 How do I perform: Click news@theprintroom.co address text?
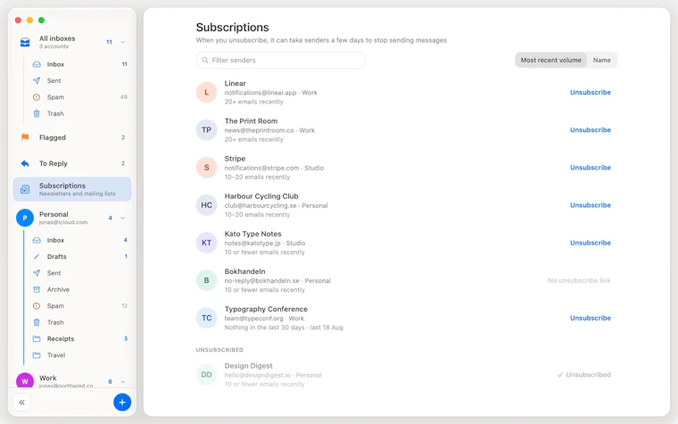pyautogui.click(x=259, y=130)
